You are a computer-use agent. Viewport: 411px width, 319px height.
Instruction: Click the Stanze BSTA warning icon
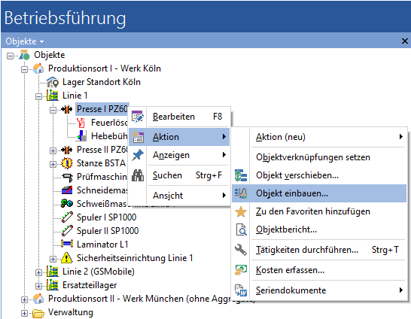tap(67, 163)
